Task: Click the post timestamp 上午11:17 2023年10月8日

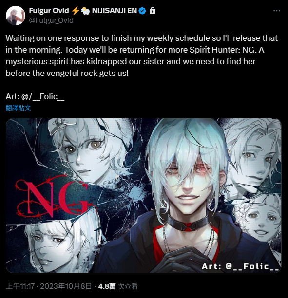Action: click(x=49, y=286)
